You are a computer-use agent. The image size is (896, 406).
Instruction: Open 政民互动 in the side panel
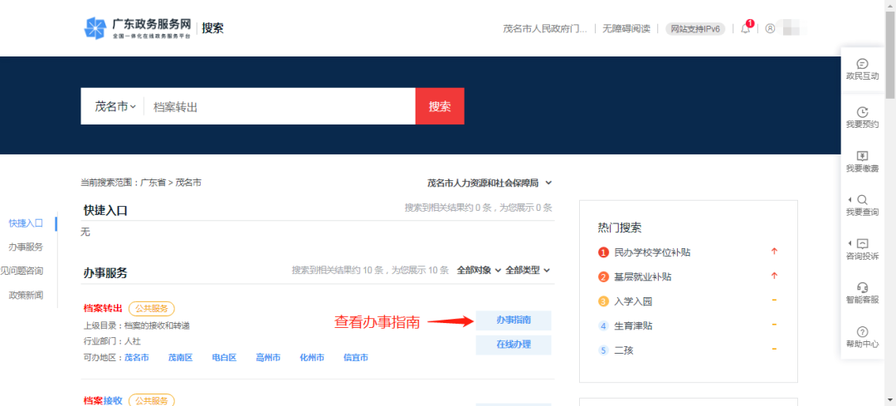point(862,69)
